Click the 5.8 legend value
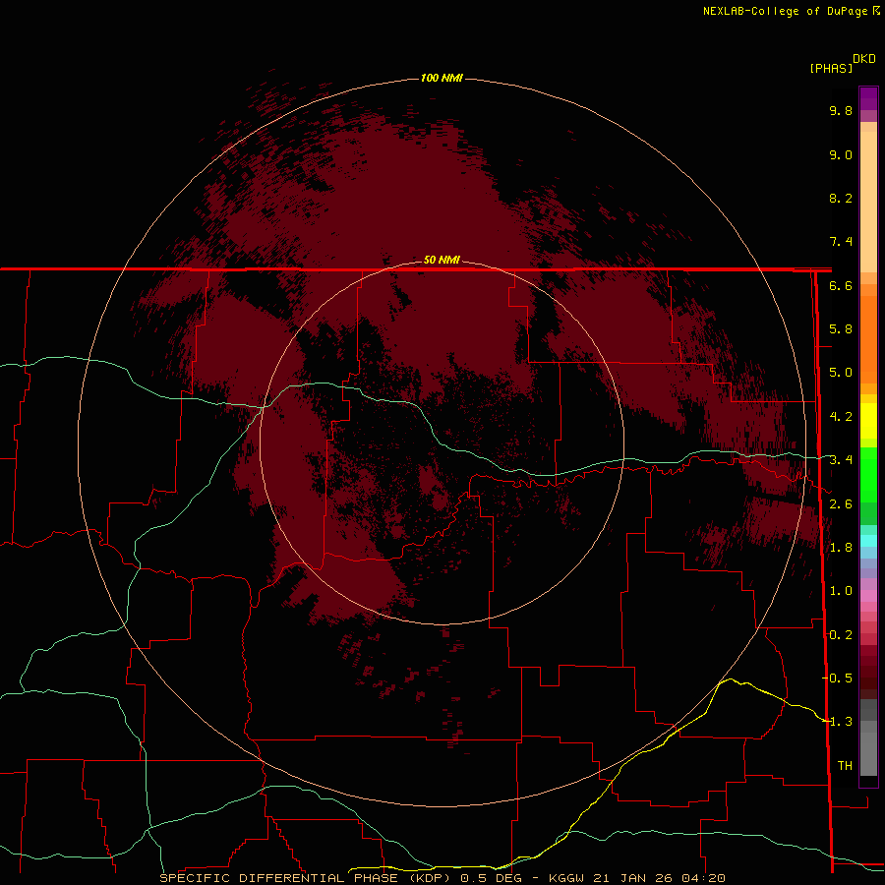Viewport: 885px width, 885px height. pos(841,329)
